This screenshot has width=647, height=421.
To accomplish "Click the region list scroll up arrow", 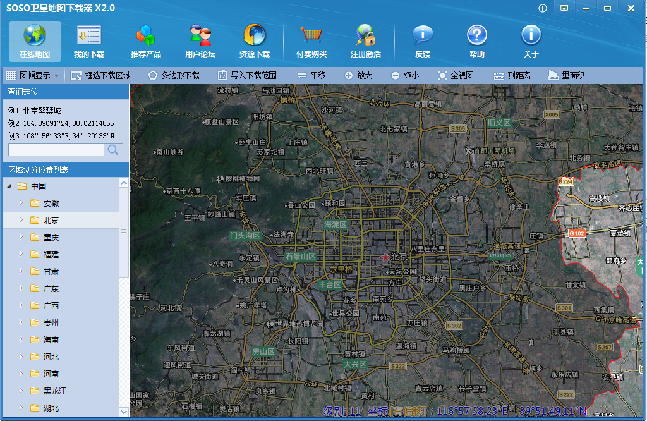I will coord(124,183).
